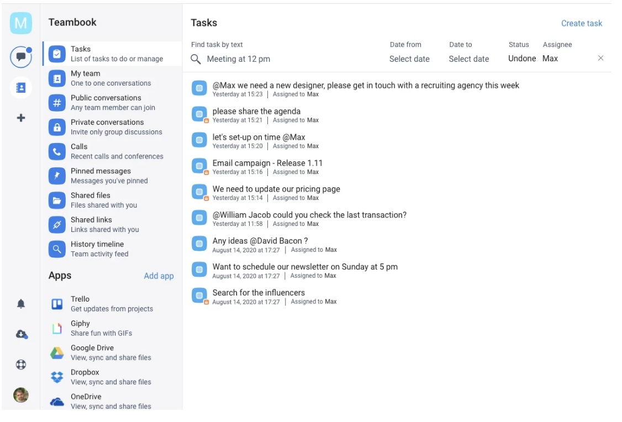This screenshot has height=422, width=622.
Task: Click the Trello app icon
Action: tap(57, 304)
